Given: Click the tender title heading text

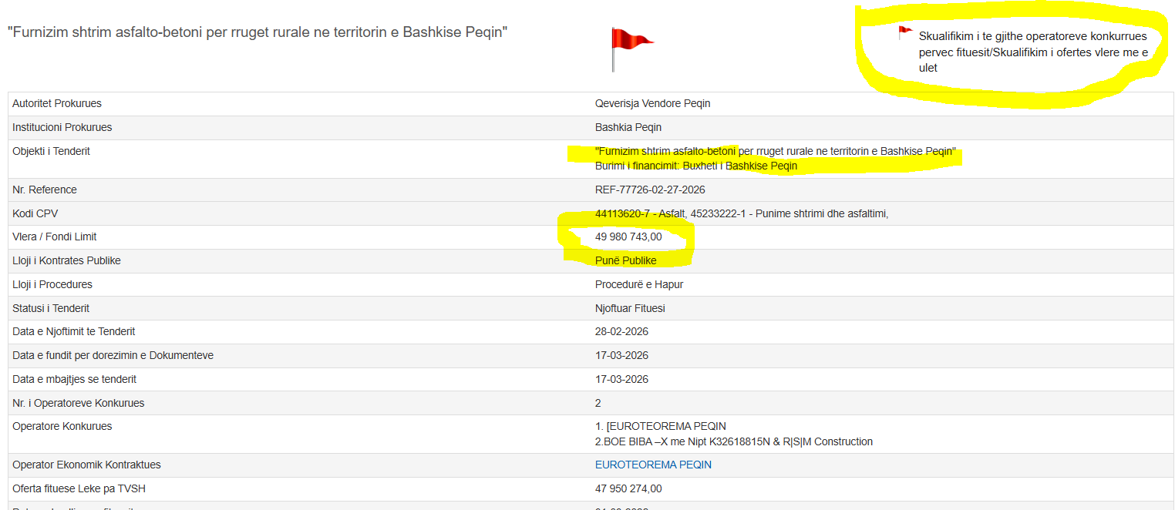Looking at the screenshot, I should (257, 33).
